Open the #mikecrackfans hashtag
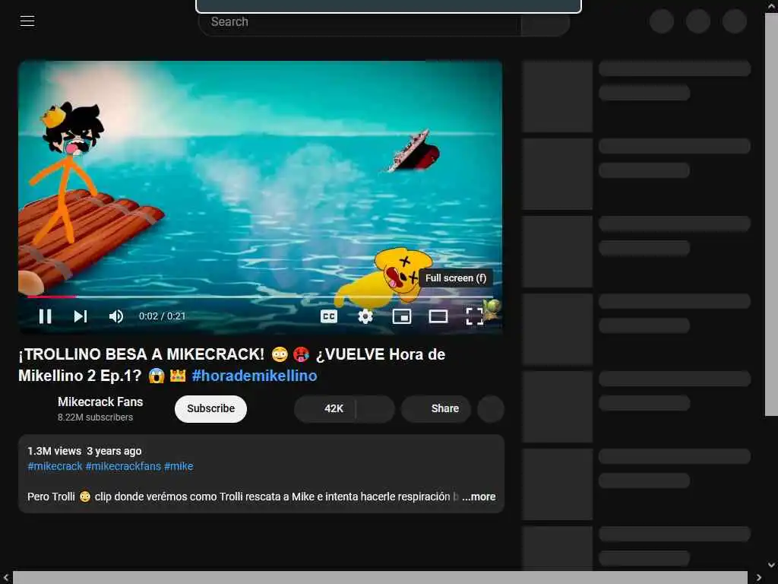 [x=124, y=466]
